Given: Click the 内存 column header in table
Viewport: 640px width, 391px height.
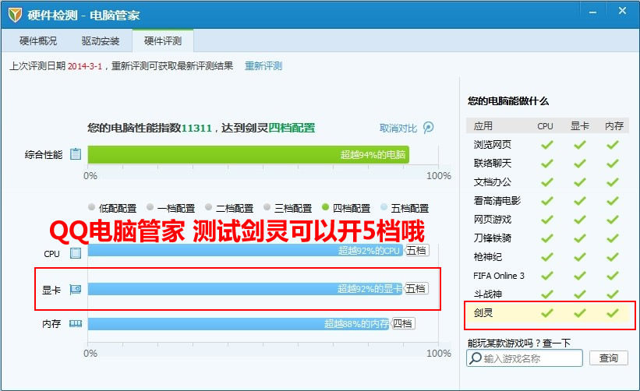Looking at the screenshot, I should click(x=614, y=126).
